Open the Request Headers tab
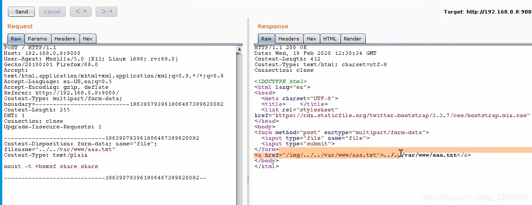The image size is (532, 205). click(x=65, y=39)
